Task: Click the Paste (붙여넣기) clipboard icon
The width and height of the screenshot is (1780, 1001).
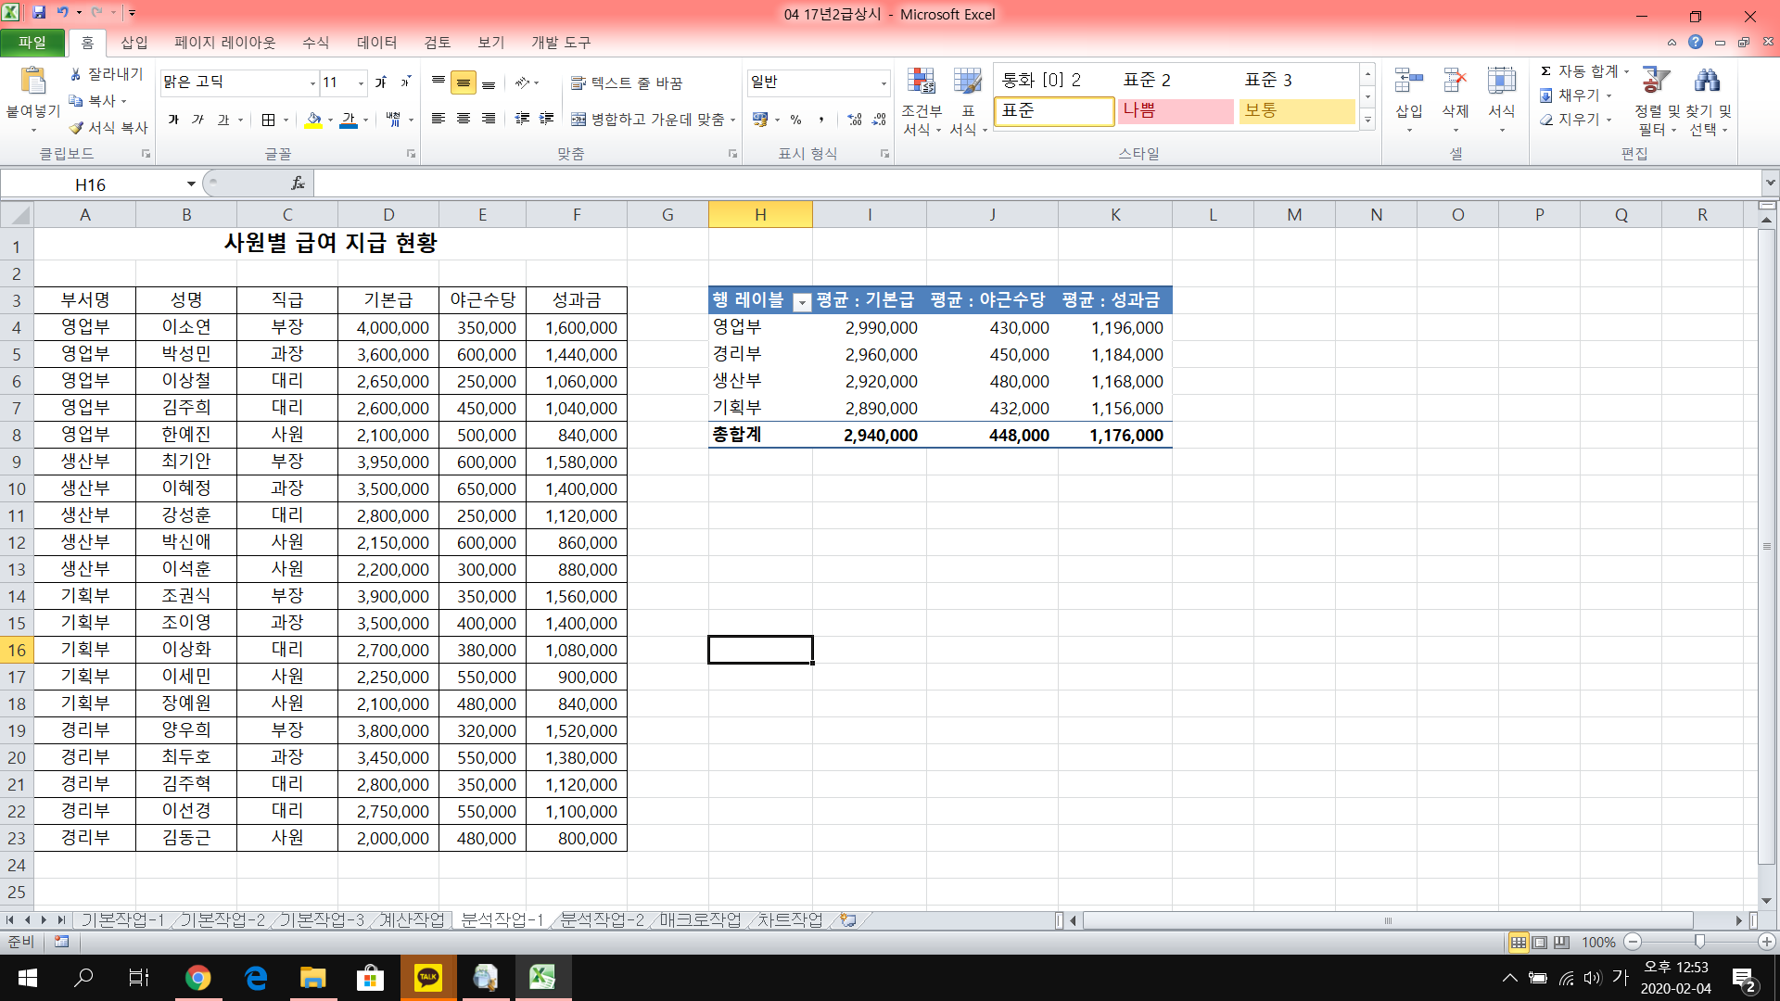Action: pos(33,82)
